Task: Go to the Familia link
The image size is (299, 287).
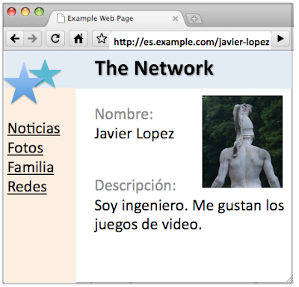Action: (x=31, y=167)
